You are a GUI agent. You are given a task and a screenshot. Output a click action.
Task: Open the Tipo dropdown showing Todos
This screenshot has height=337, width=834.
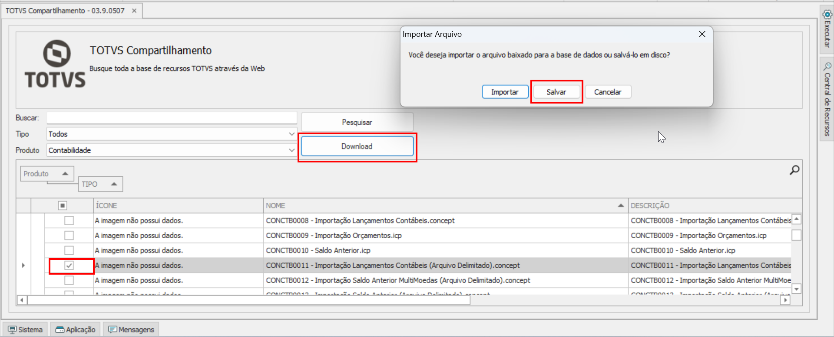(171, 134)
